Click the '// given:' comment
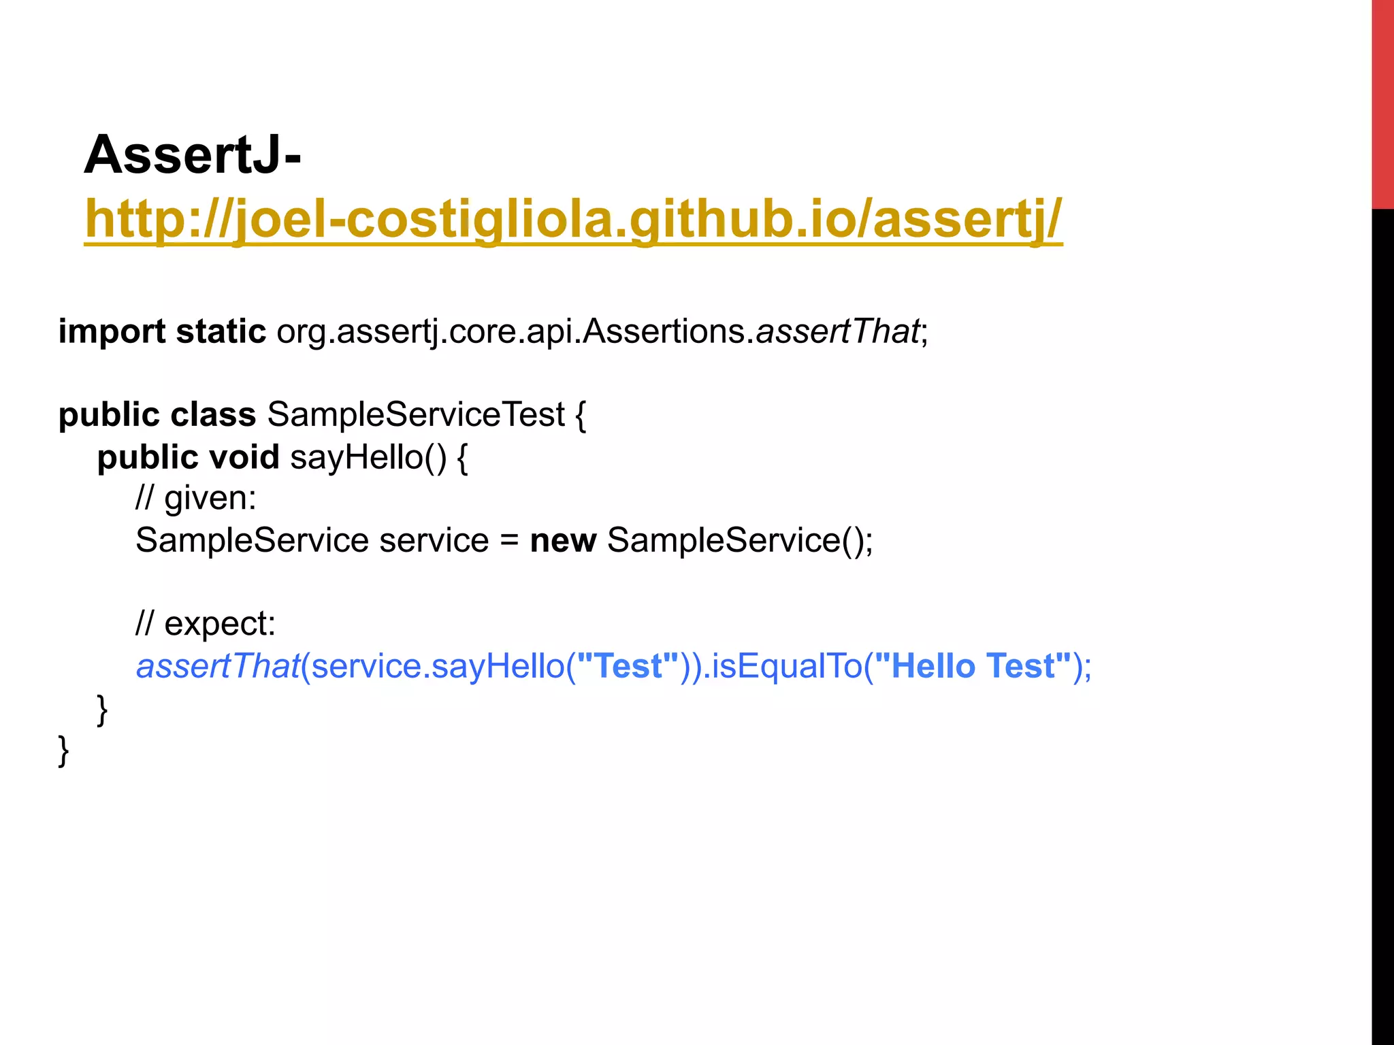 (196, 498)
